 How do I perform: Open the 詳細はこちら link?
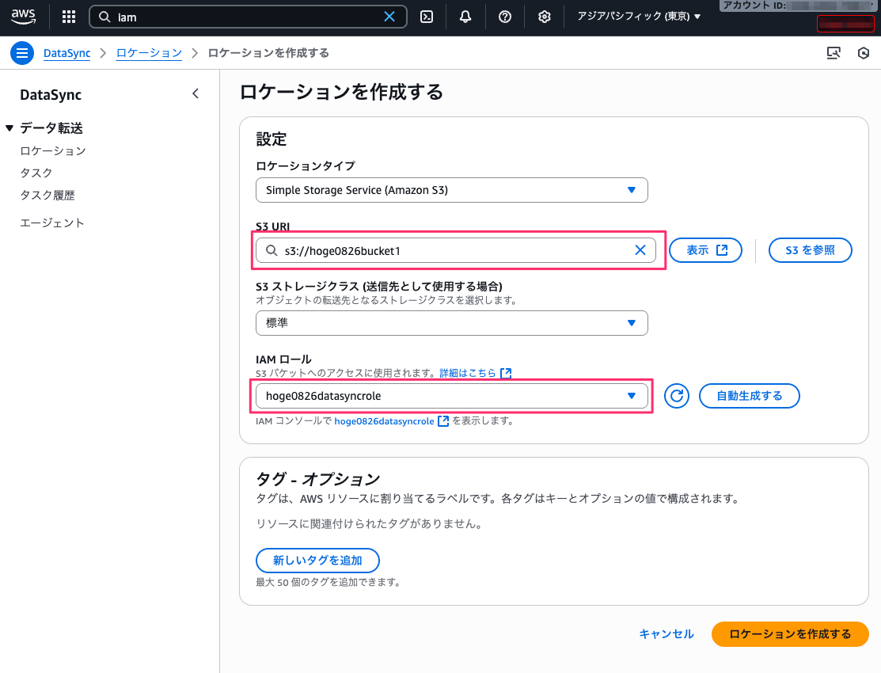pos(475,373)
